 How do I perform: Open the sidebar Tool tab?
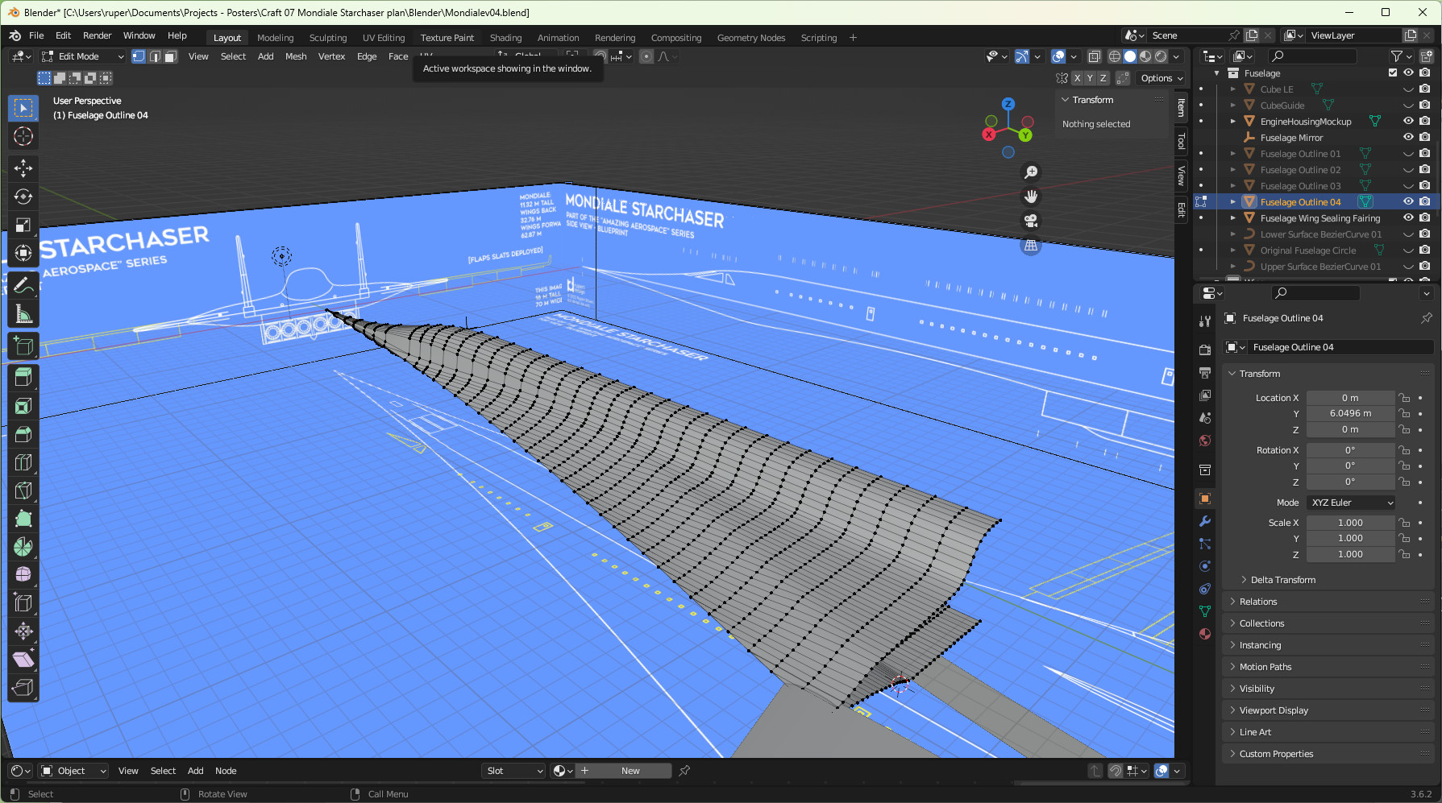1181,142
